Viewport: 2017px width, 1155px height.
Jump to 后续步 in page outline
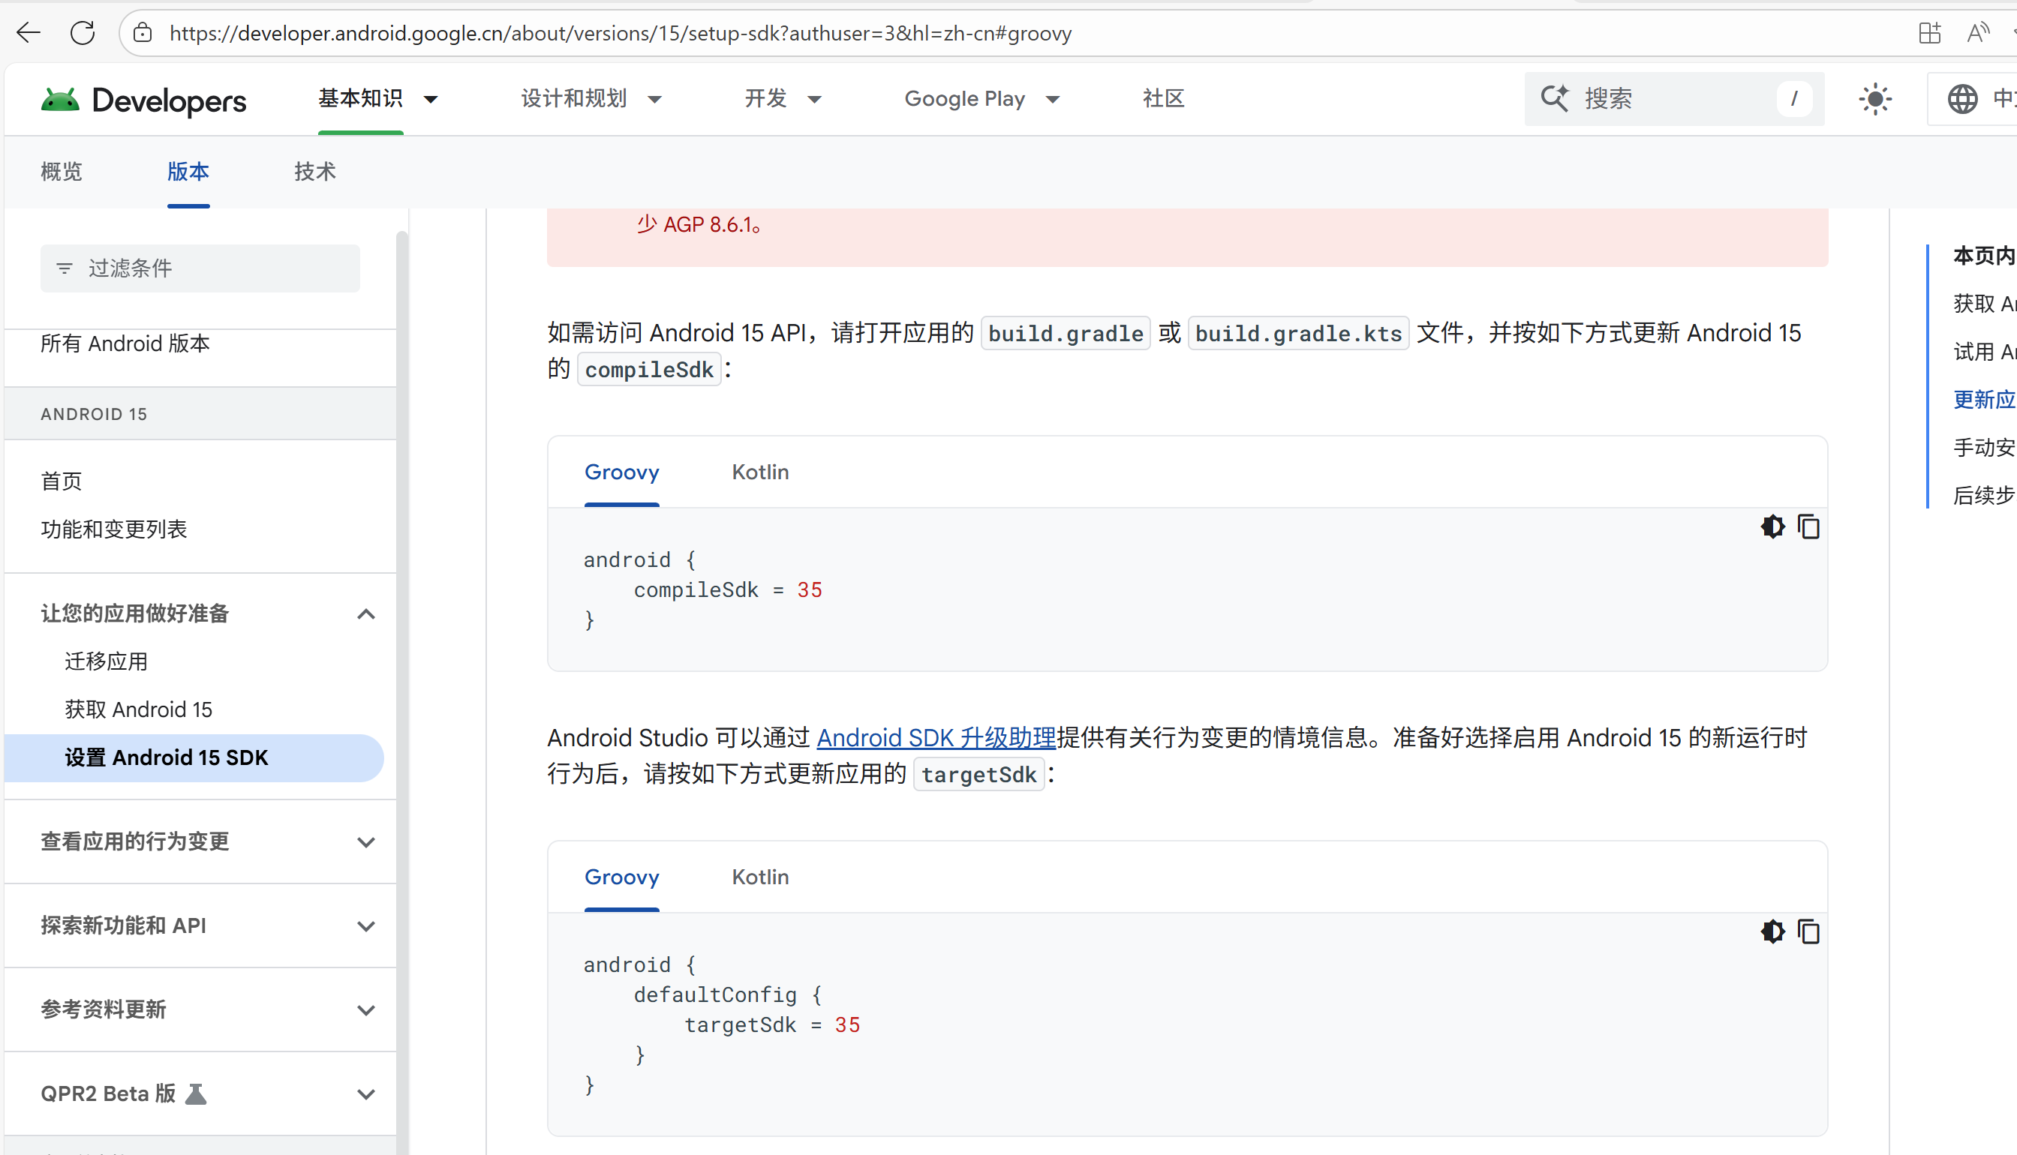pos(1984,495)
